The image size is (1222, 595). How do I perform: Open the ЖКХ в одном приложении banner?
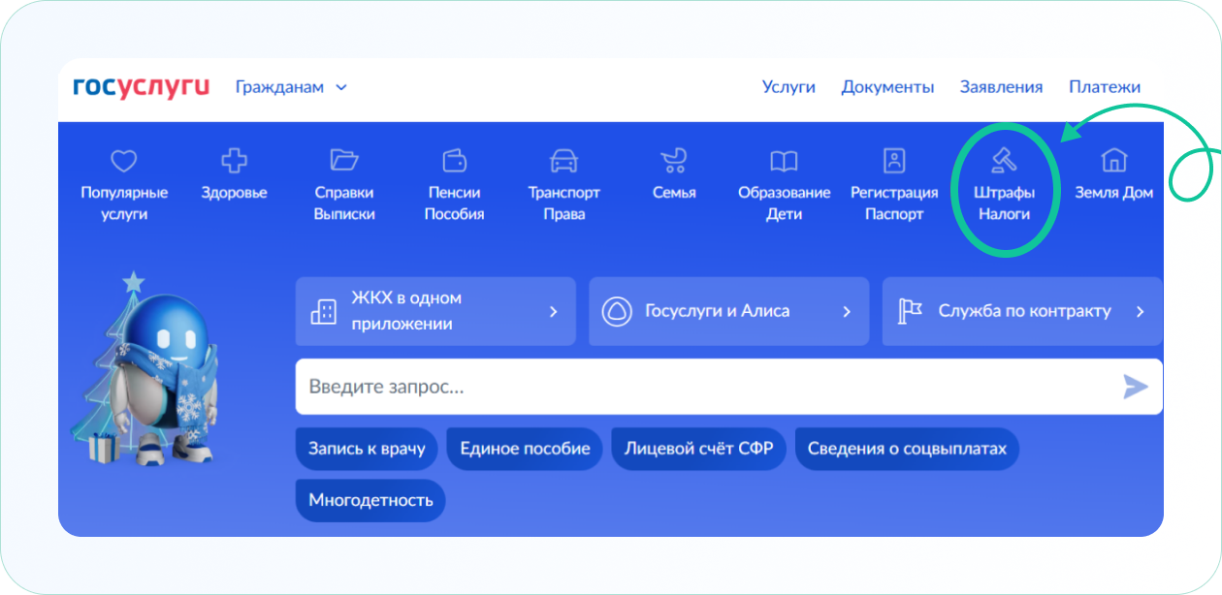point(435,311)
